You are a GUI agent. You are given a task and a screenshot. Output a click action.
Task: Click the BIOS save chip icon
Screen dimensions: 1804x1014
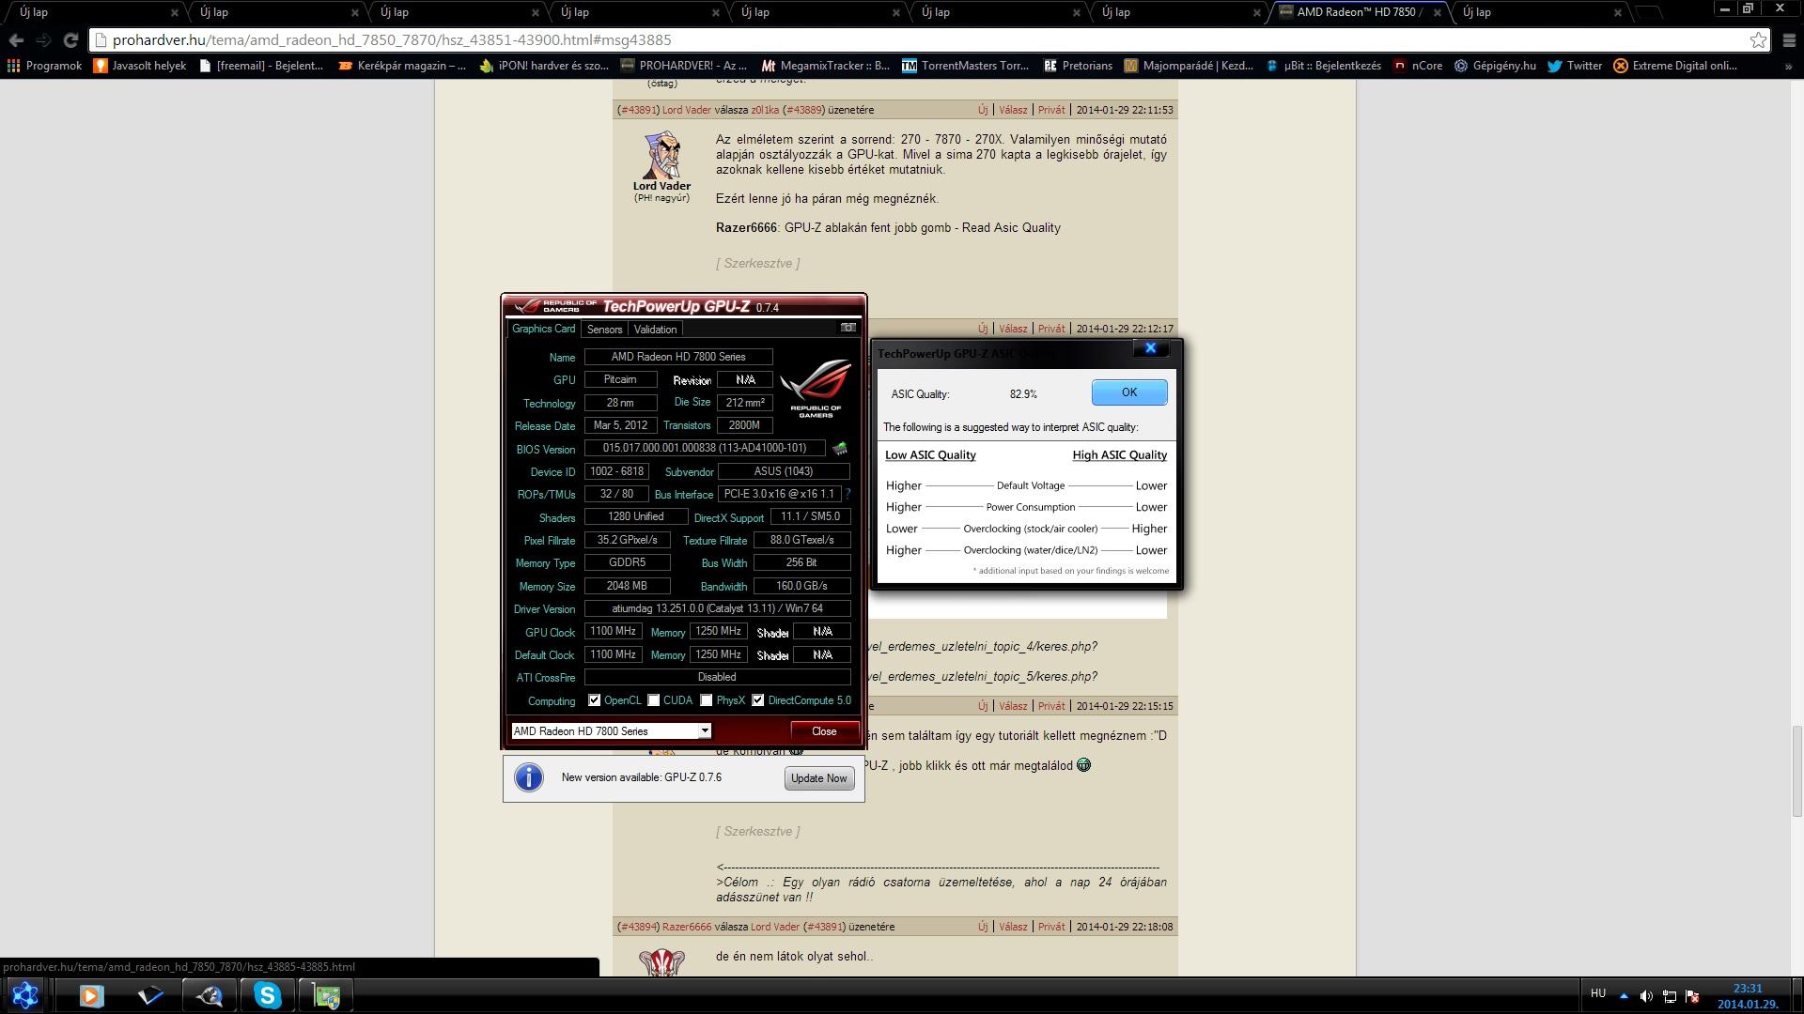coord(840,449)
